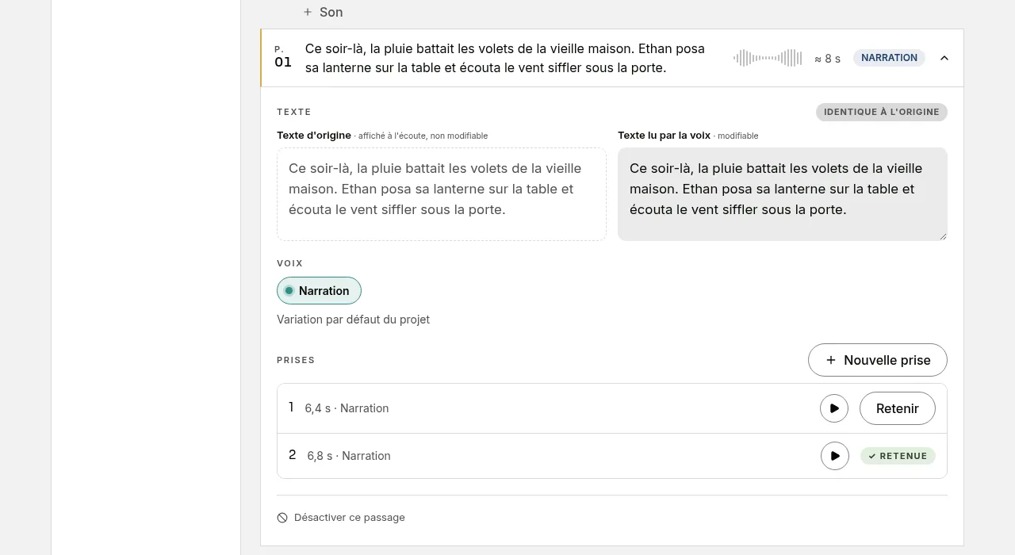
Task: Click the resize grip of voice text field
Action: coord(943,235)
